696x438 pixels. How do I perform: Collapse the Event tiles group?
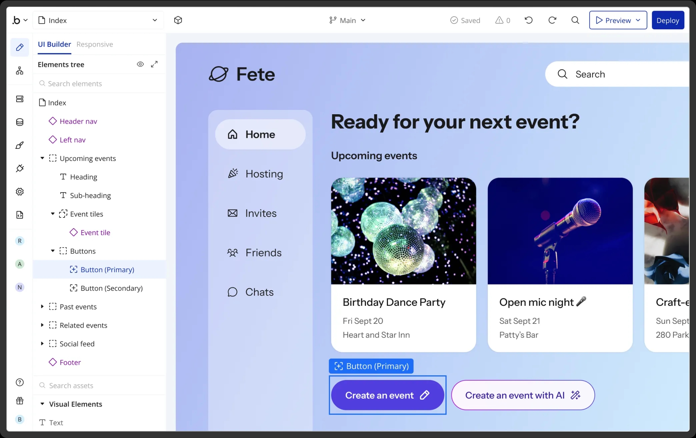53,214
